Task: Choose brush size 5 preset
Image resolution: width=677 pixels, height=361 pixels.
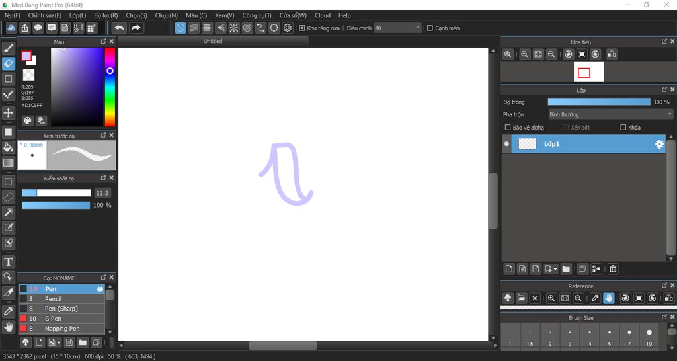Action: click(609, 337)
